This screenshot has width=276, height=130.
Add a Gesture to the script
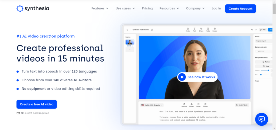(184, 105)
